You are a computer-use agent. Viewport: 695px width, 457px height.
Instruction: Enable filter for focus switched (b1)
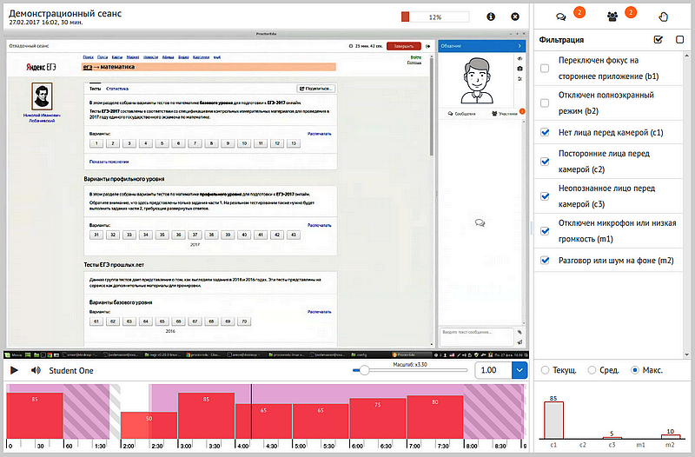[545, 69]
